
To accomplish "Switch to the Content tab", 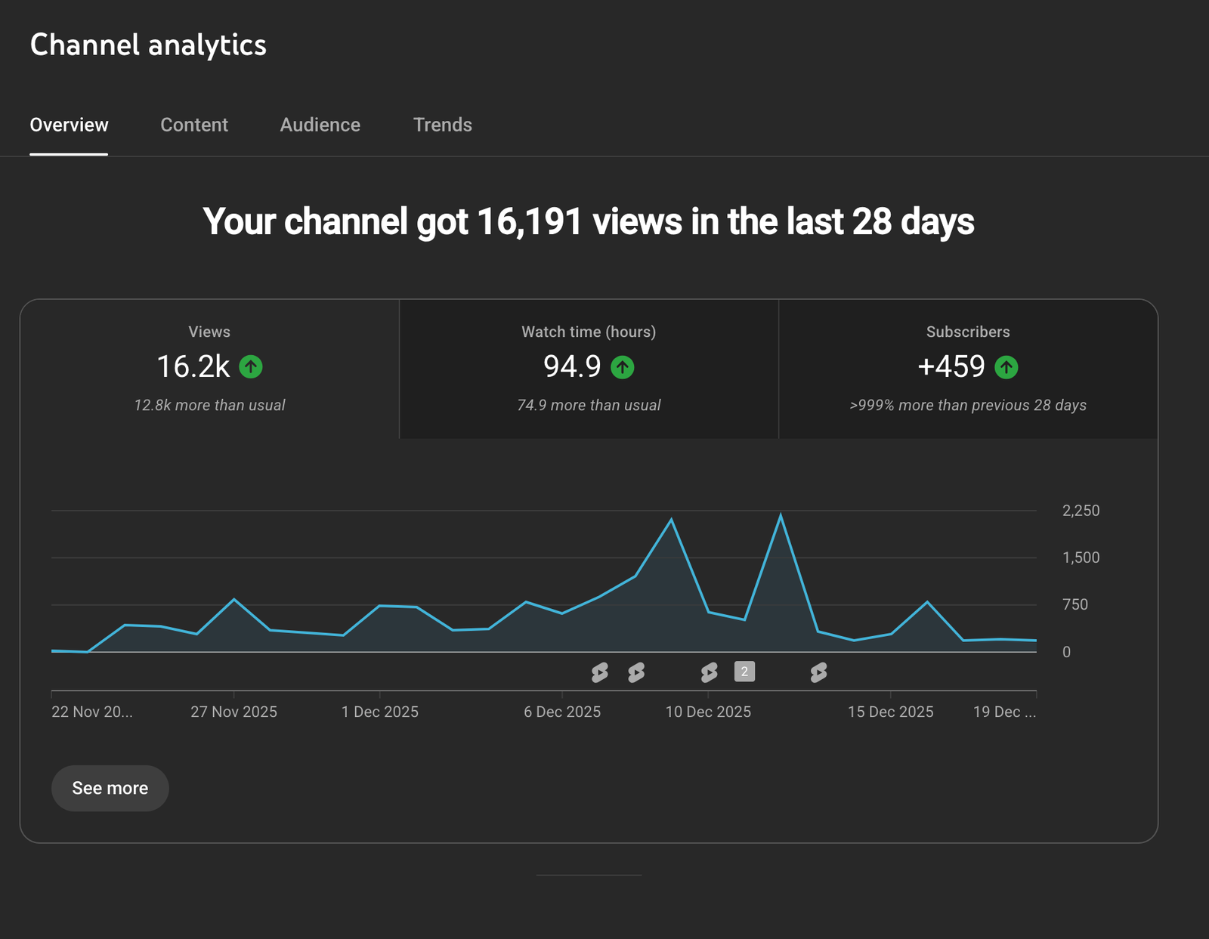I will pyautogui.click(x=193, y=125).
